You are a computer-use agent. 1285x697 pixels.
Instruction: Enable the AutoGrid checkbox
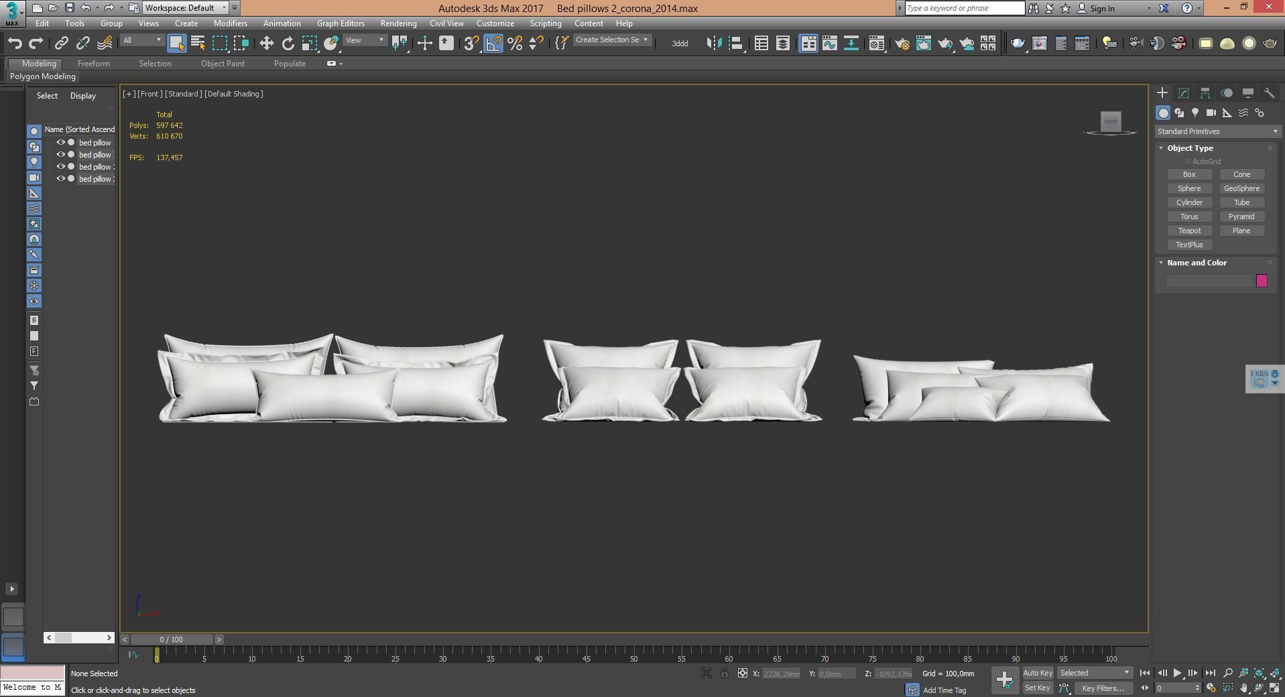(x=1188, y=162)
